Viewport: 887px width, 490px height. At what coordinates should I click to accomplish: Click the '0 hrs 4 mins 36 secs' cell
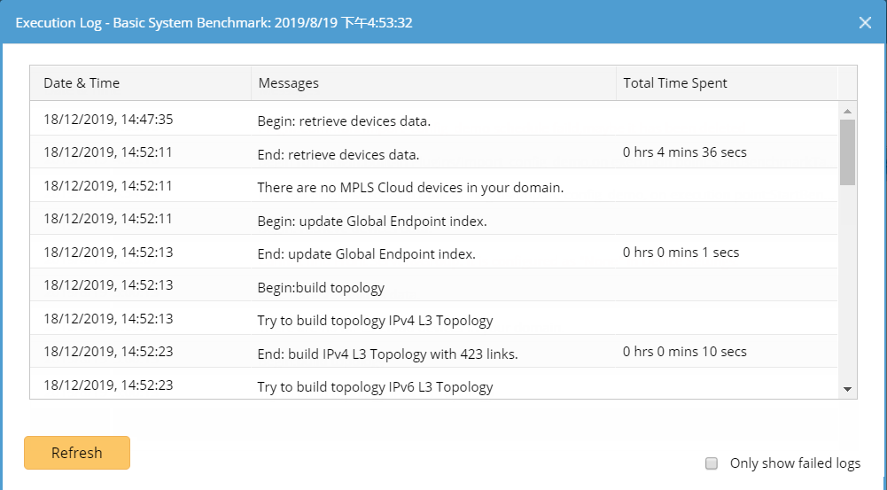(685, 152)
